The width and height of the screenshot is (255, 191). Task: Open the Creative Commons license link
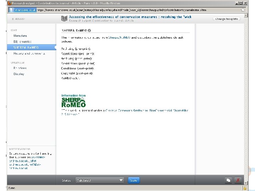coord(125,112)
